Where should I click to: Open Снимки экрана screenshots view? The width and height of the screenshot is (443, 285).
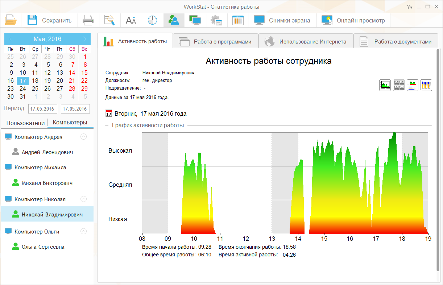click(282, 20)
